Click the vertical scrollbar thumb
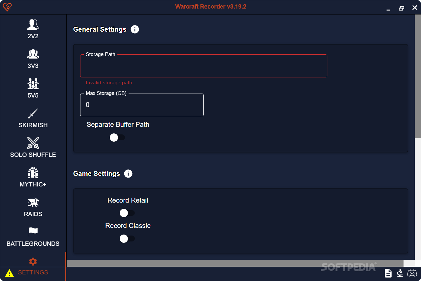The image size is (421, 281). click(418, 76)
